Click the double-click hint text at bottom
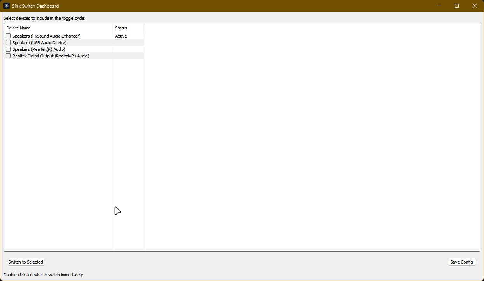 click(x=45, y=274)
